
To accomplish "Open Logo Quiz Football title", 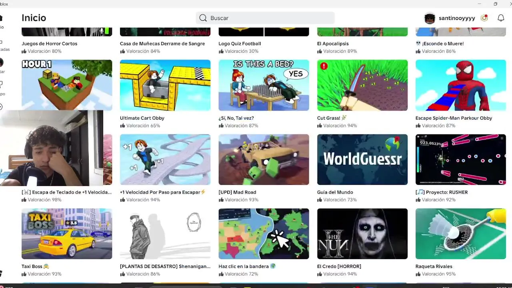I will point(240,44).
